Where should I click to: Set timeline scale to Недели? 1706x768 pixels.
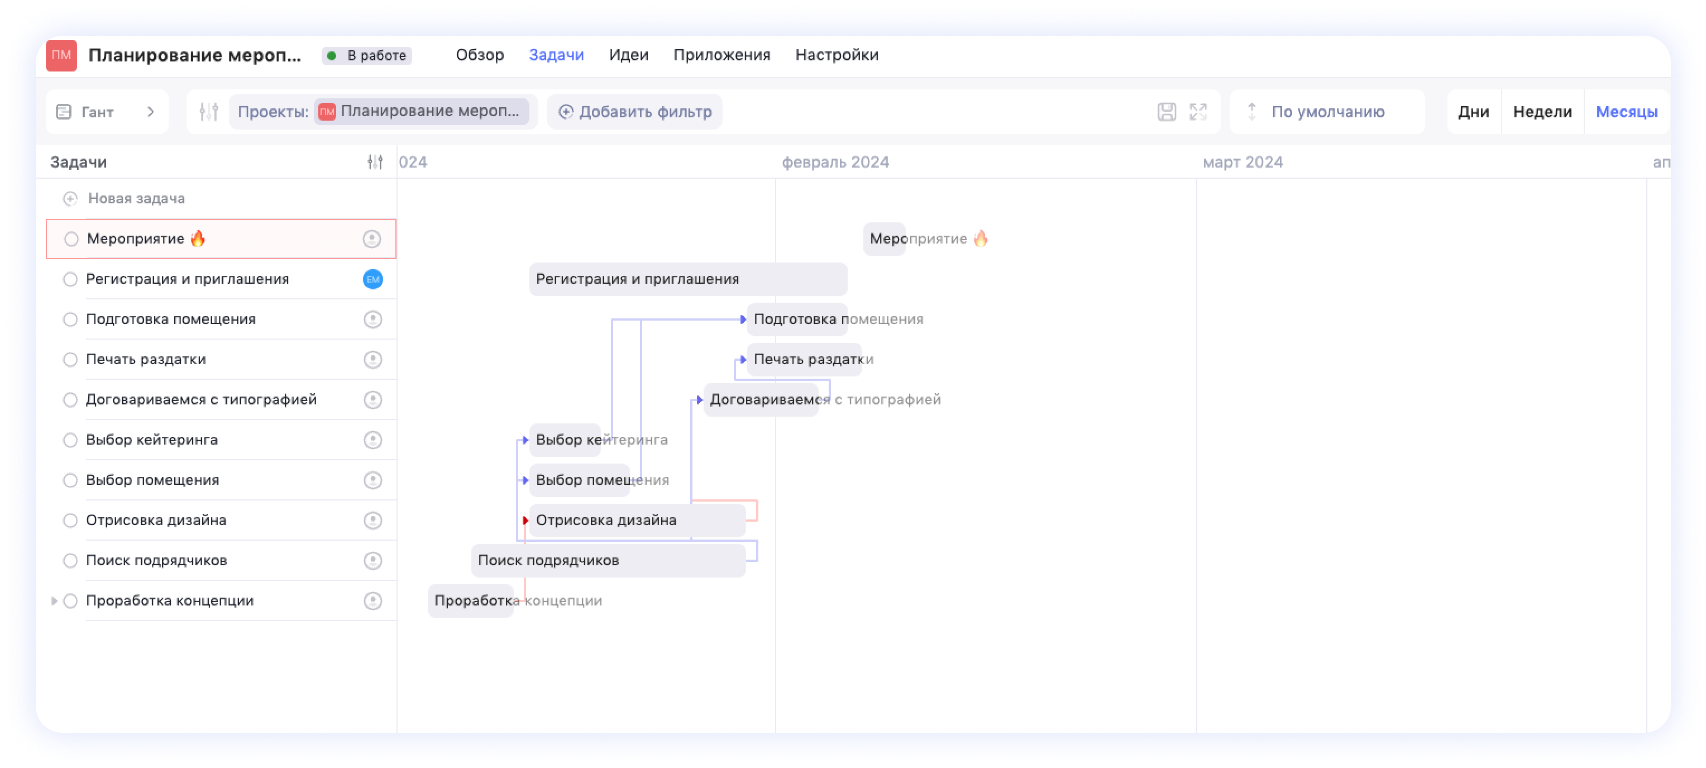[1542, 112]
